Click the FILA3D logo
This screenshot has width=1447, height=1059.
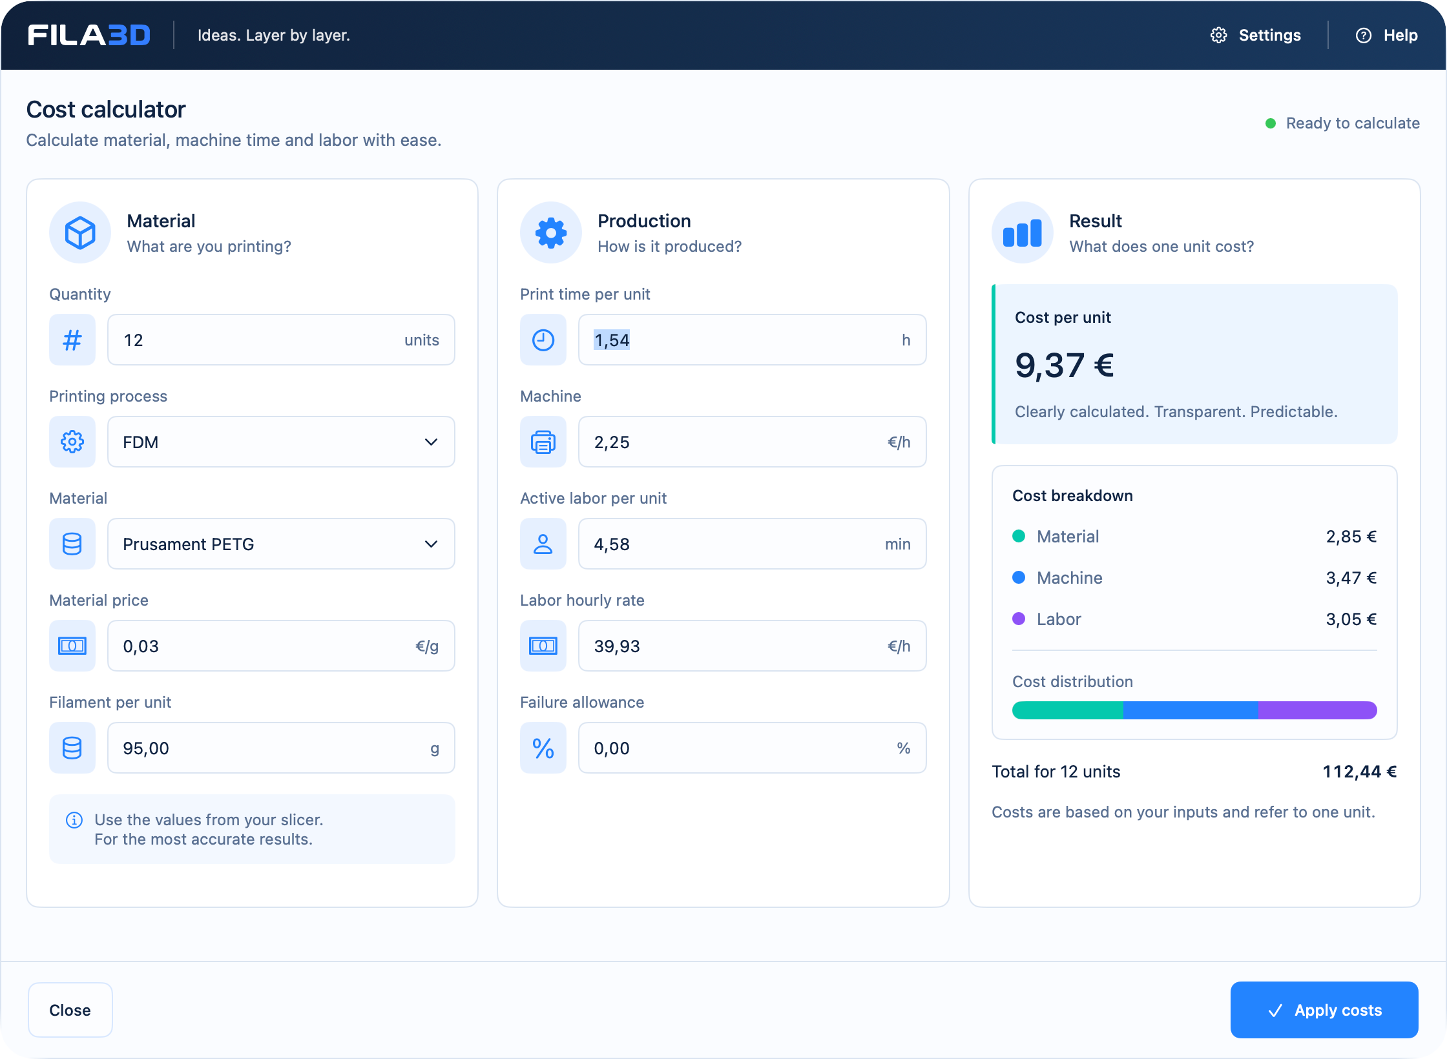coord(89,35)
